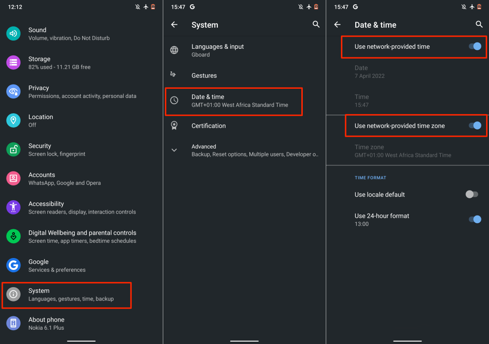
Task: Click the search icon in System header
Action: coord(316,24)
